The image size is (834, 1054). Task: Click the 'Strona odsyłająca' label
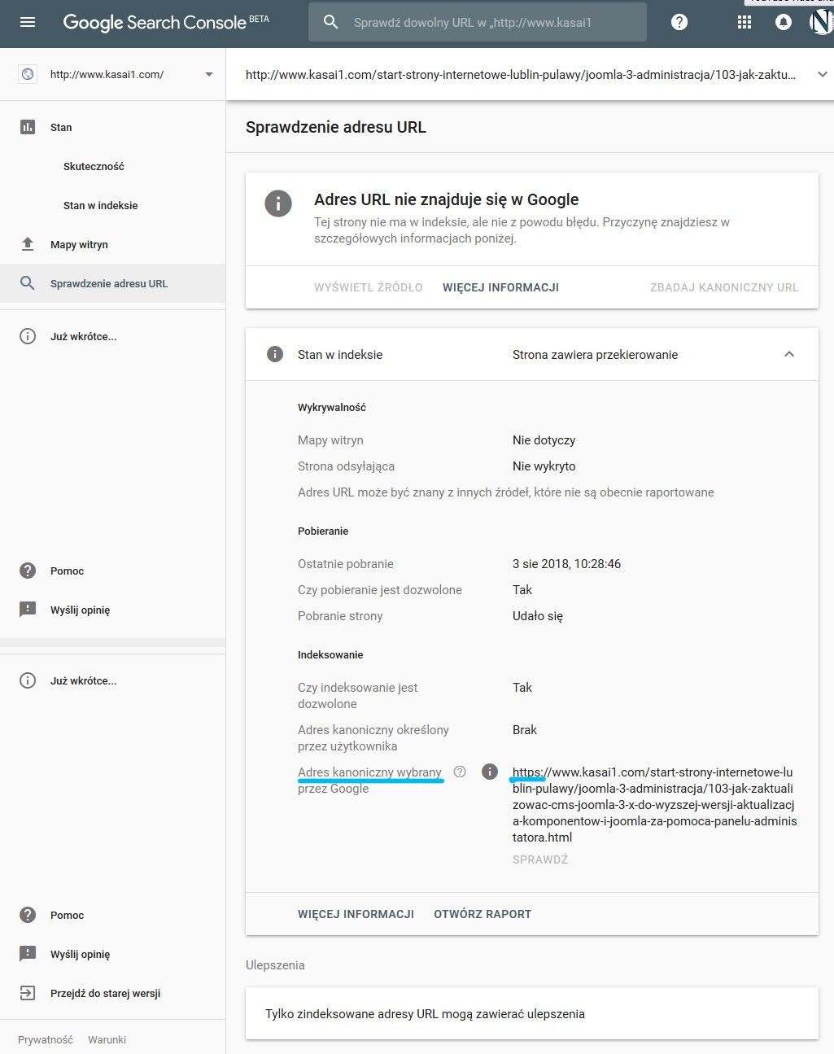[346, 466]
